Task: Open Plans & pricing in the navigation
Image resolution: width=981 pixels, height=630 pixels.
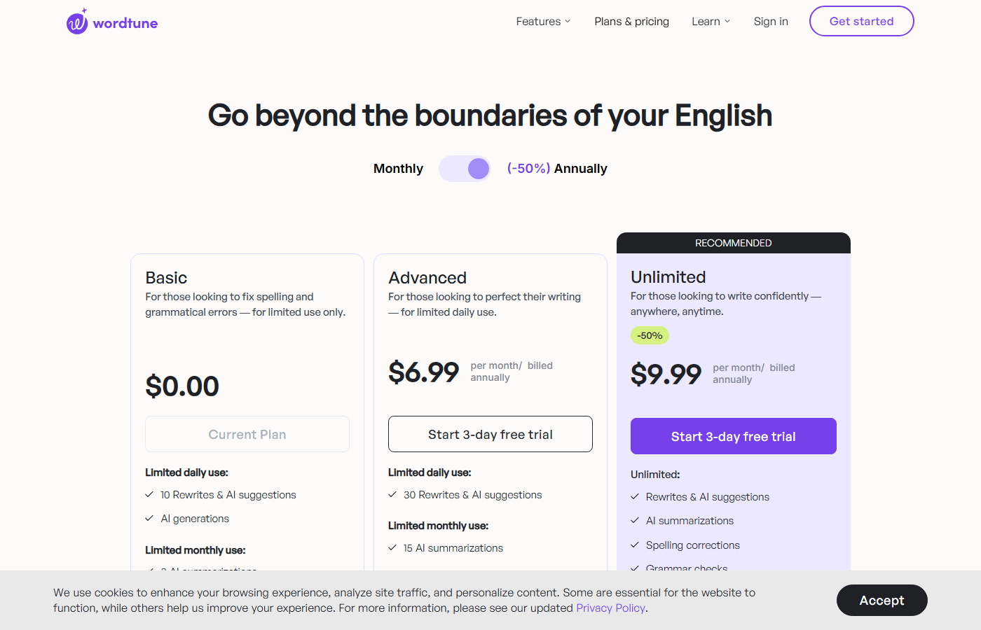Action: point(631,21)
